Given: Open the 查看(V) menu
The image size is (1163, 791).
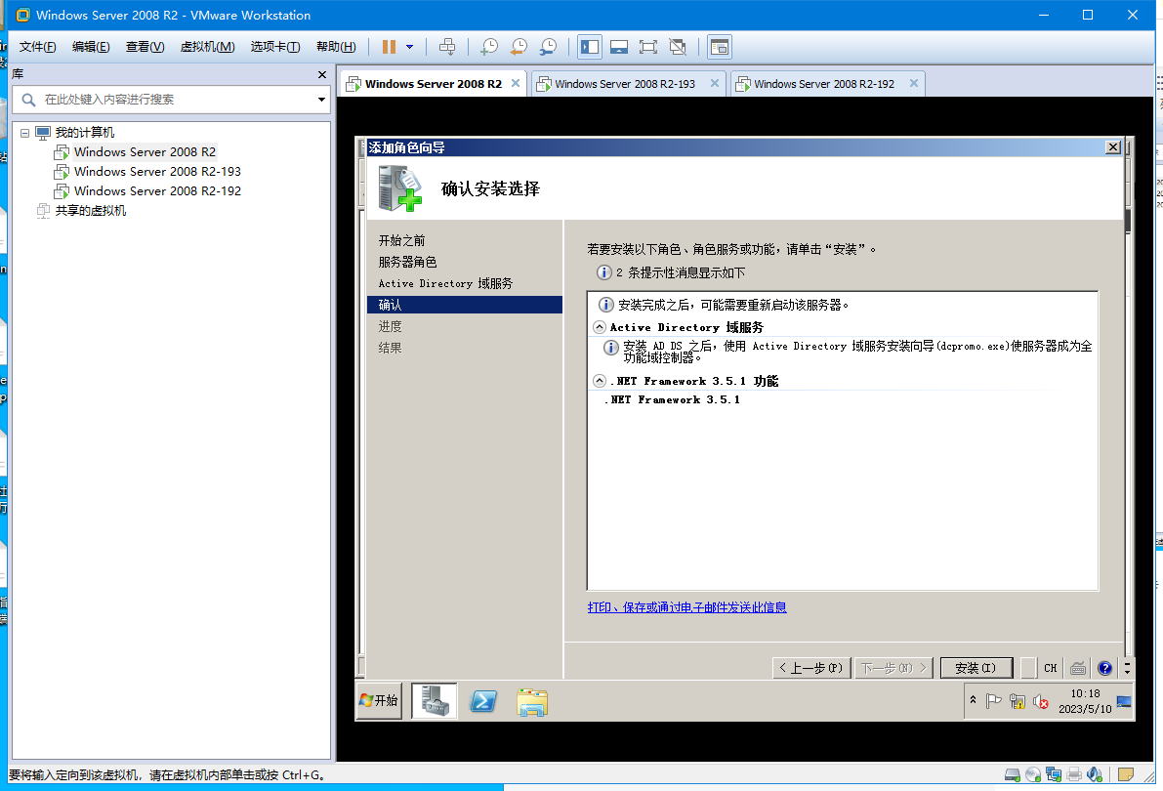Looking at the screenshot, I should point(145,47).
